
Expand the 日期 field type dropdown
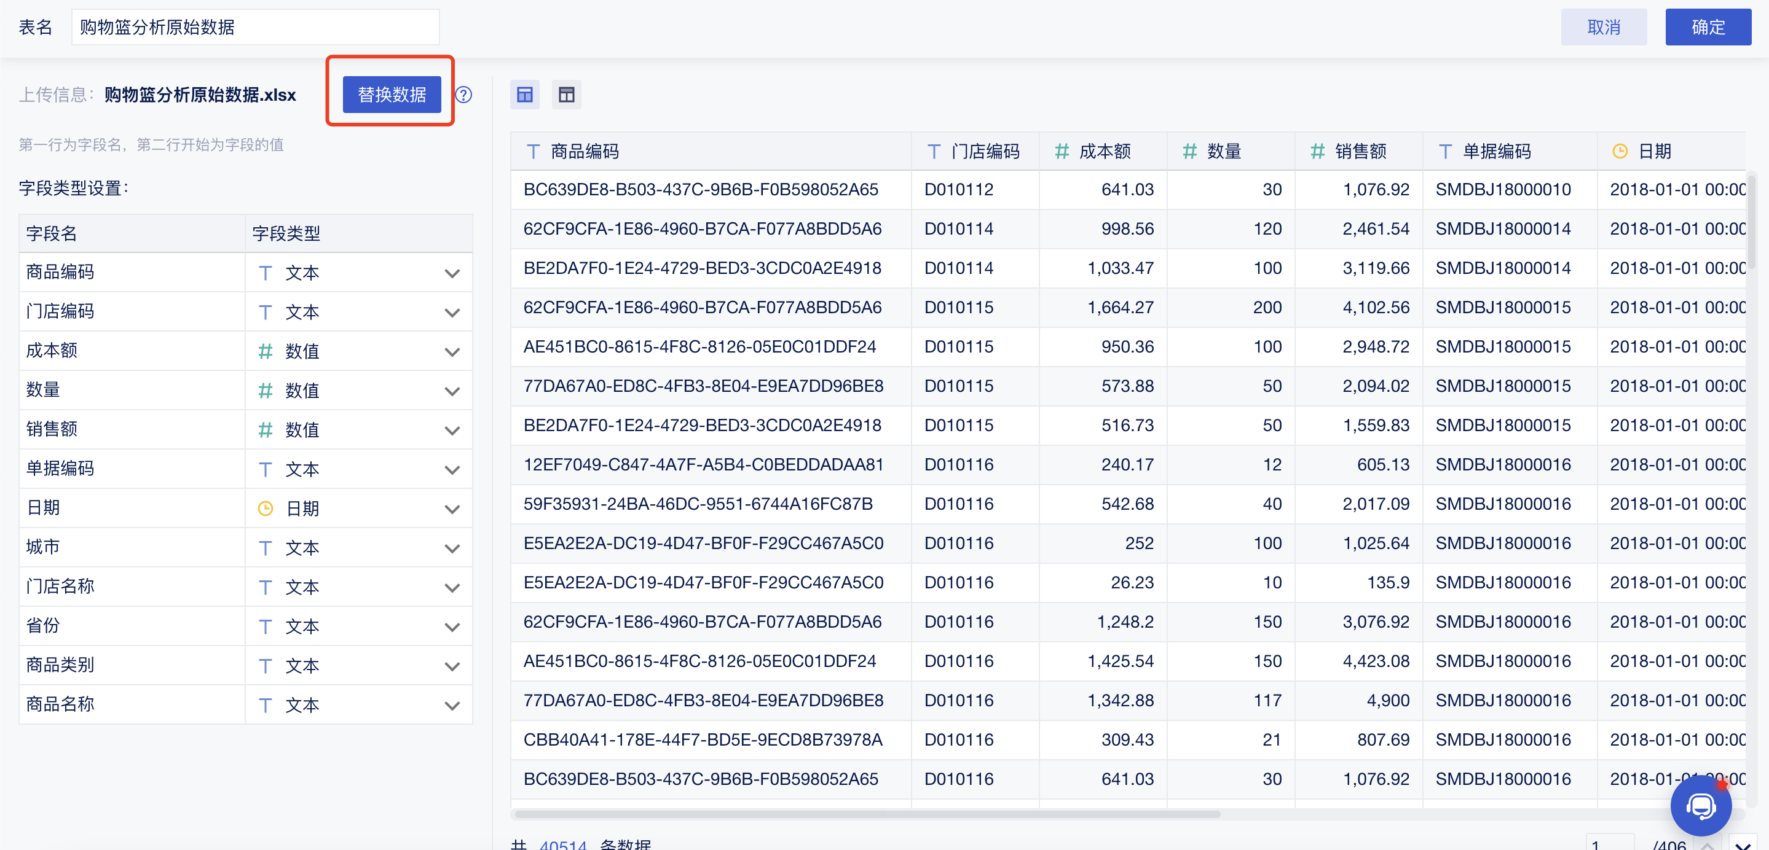pyautogui.click(x=451, y=509)
